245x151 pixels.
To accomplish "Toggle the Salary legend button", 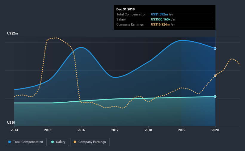I will pyautogui.click(x=58, y=142).
